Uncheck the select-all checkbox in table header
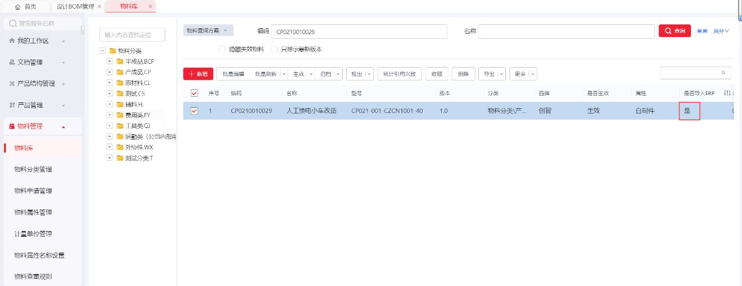This screenshot has height=286, width=742. pyautogui.click(x=194, y=93)
